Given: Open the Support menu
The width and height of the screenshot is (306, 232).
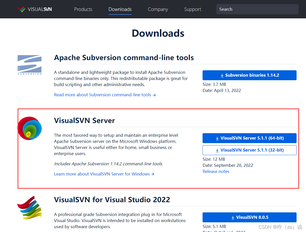Looking at the screenshot, I should click(193, 9).
